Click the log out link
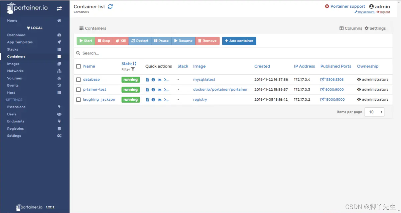The image size is (401, 213). coord(383,12)
